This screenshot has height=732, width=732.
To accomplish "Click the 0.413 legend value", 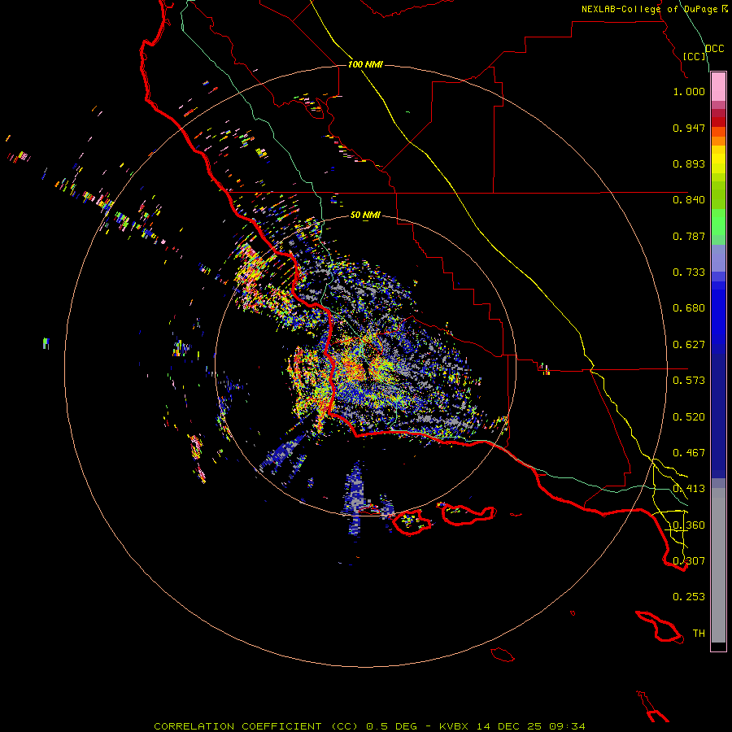I will tap(689, 489).
